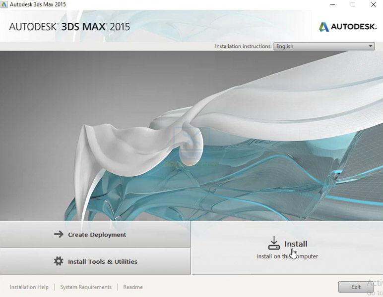Open the Readme link
Viewport: 383px width, 297px height.
pyautogui.click(x=133, y=287)
